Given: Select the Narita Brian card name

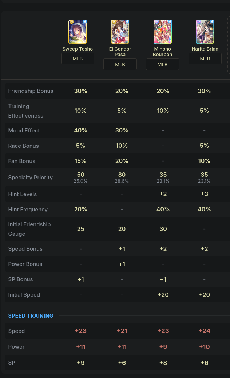Looking at the screenshot, I should (205, 49).
